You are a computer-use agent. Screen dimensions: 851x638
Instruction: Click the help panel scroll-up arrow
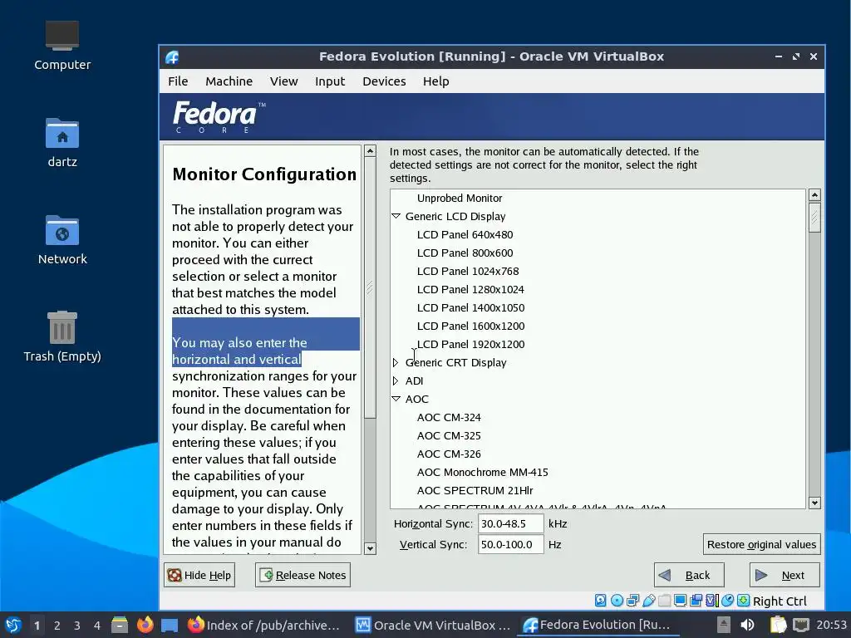point(370,151)
